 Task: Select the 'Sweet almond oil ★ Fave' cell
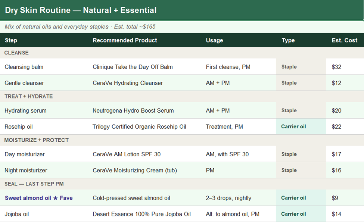pos(38,198)
